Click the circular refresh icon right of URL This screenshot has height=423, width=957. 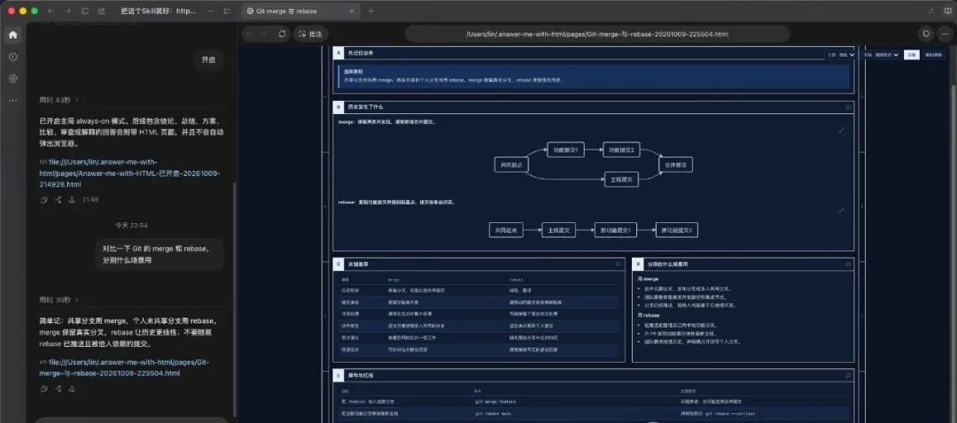(x=927, y=35)
